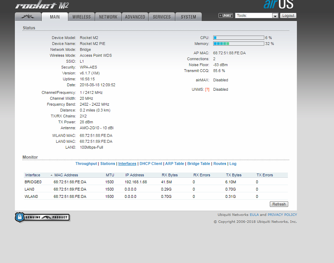Image resolution: width=334 pixels, height=263 pixels.
Task: Click the 41.5M RX Bytes value
Action: pyautogui.click(x=166, y=182)
